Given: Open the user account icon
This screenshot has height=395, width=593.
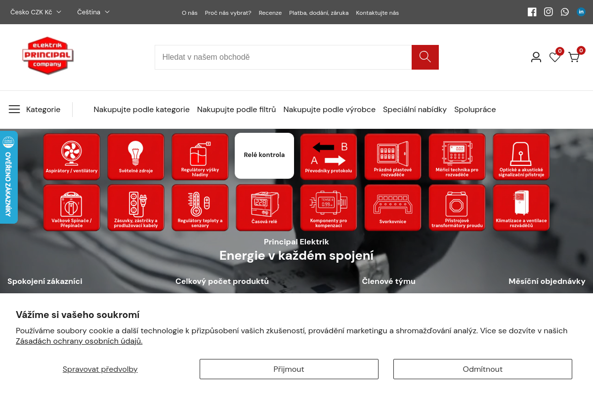Looking at the screenshot, I should (x=536, y=57).
